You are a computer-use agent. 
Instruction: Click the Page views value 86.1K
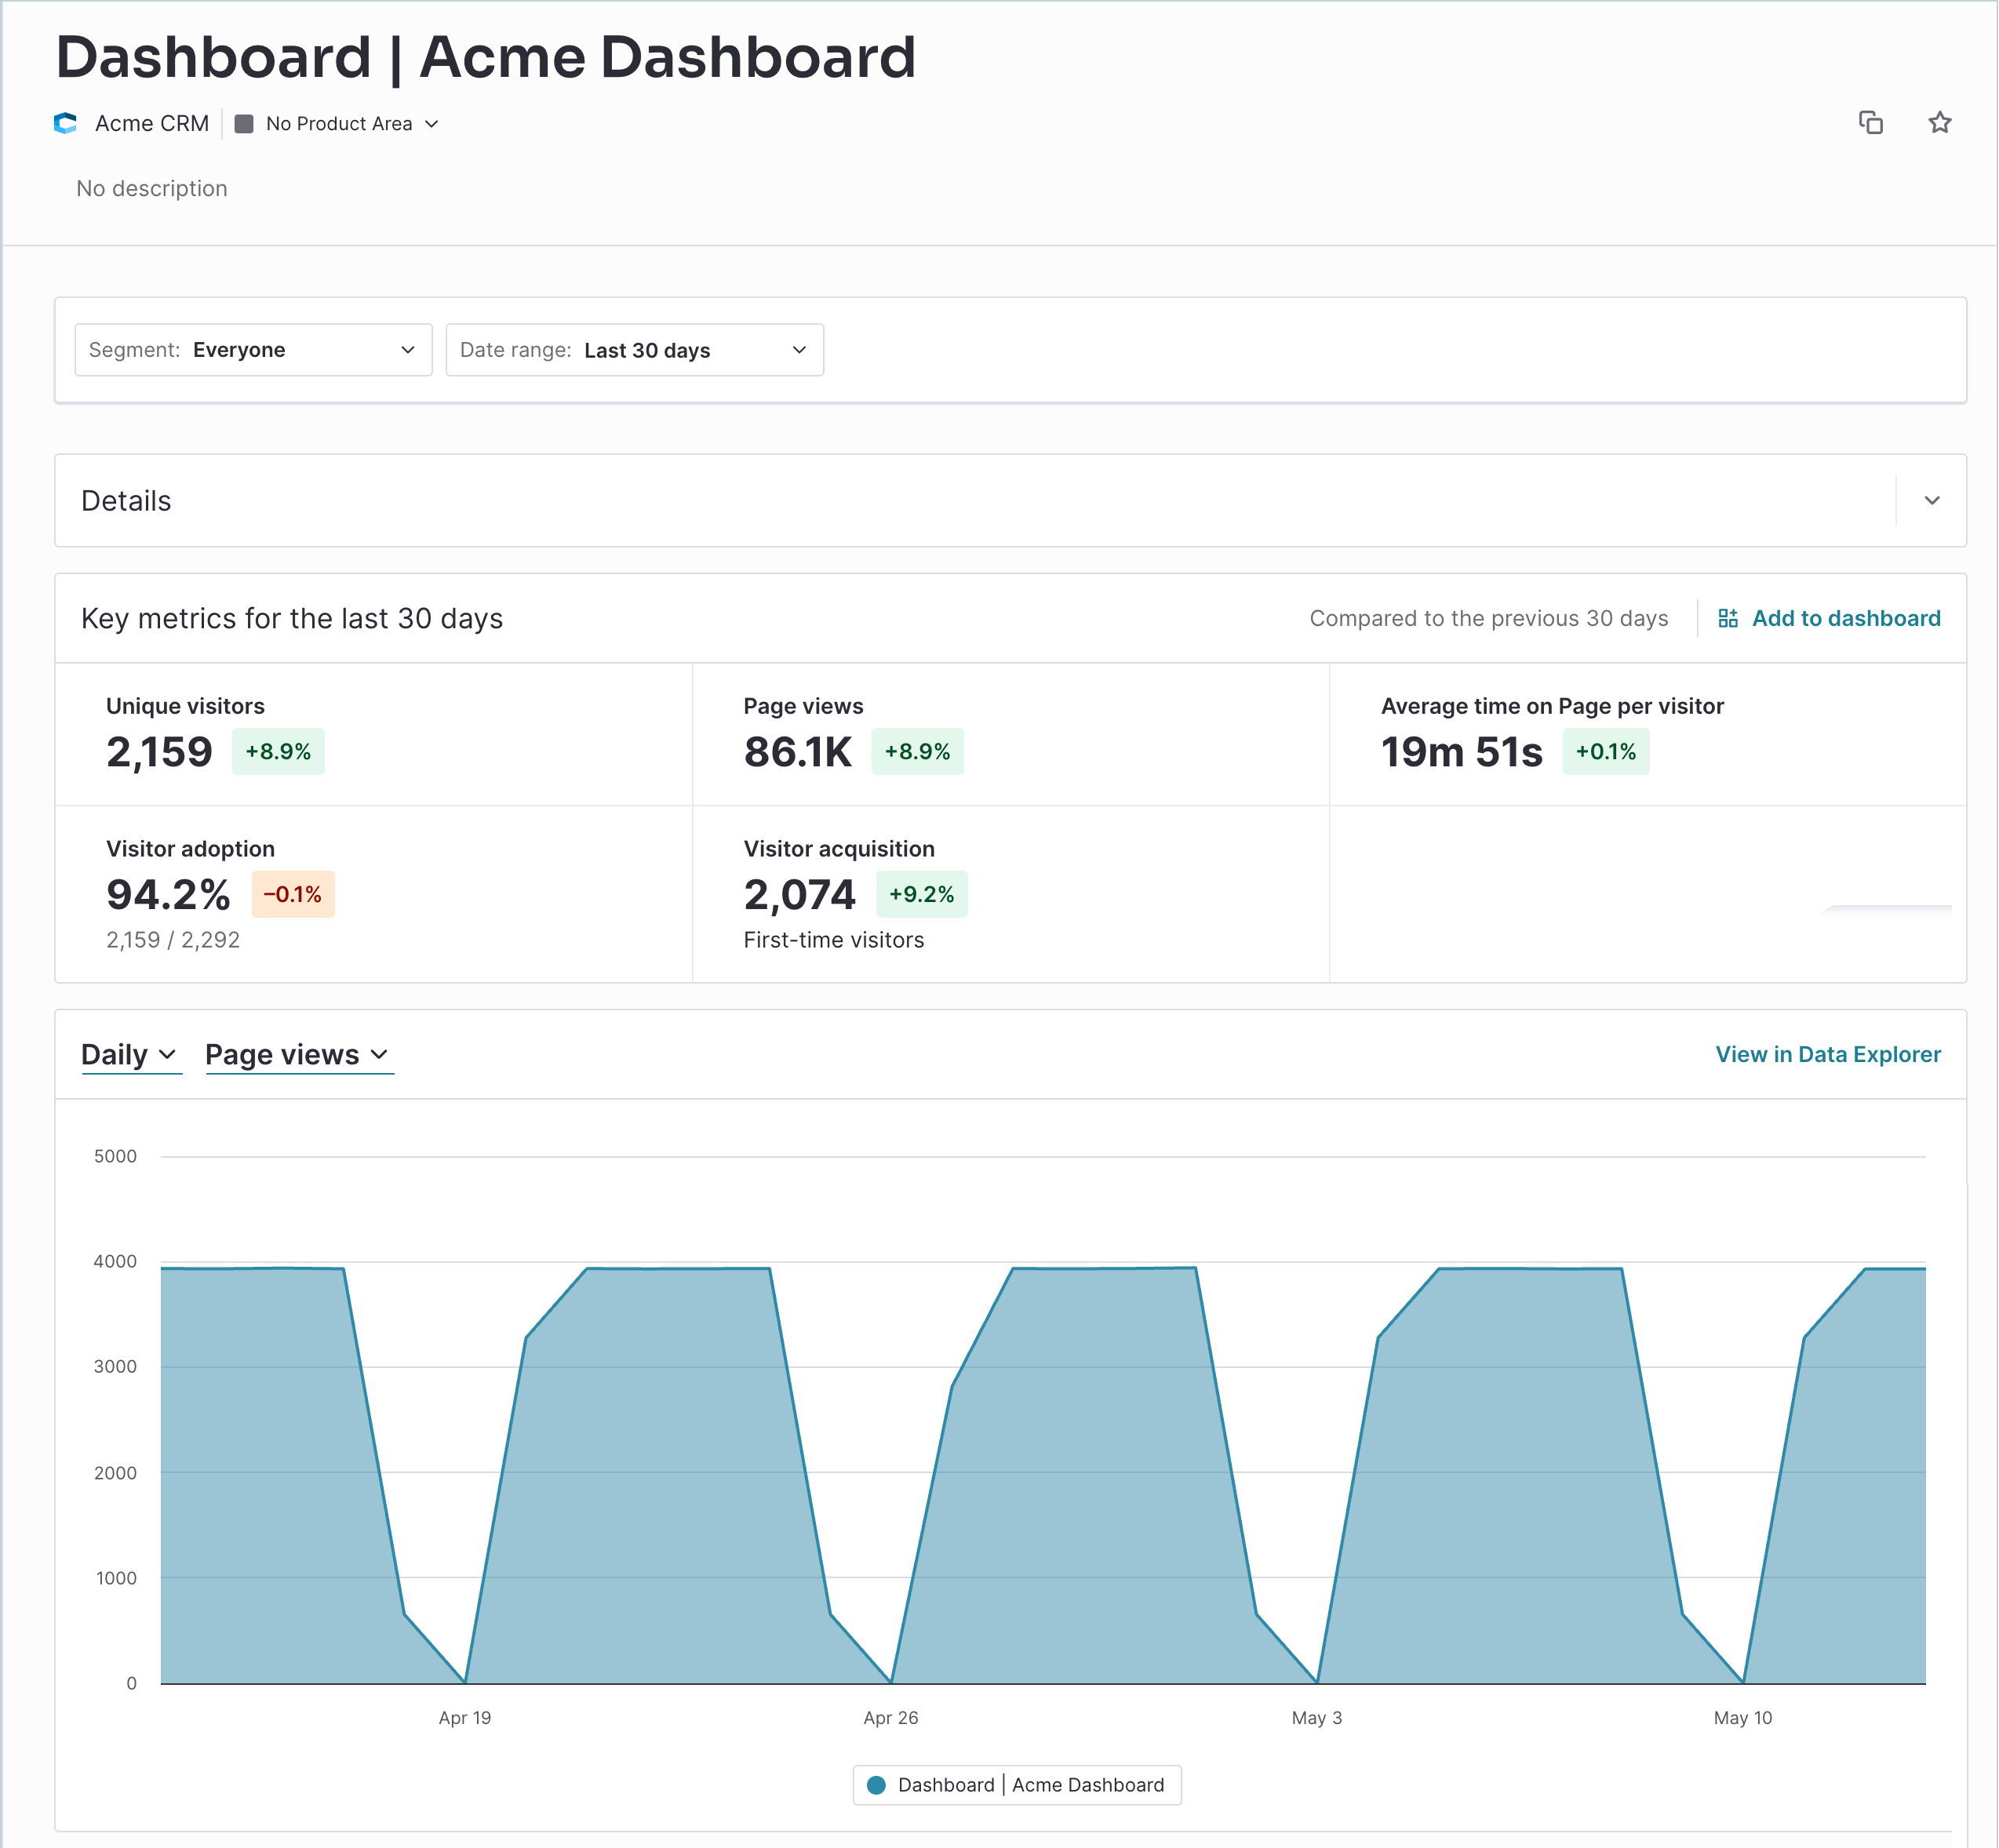pos(797,752)
